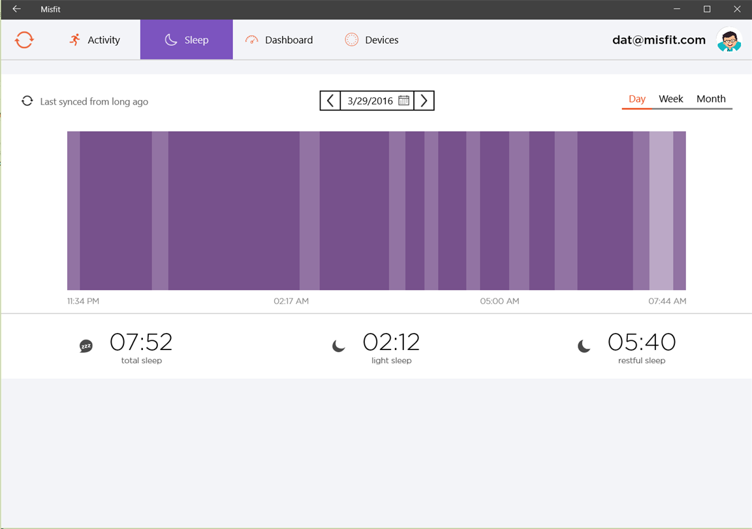Click the 05:00 AM time label
This screenshot has height=529, width=752.
(500, 301)
